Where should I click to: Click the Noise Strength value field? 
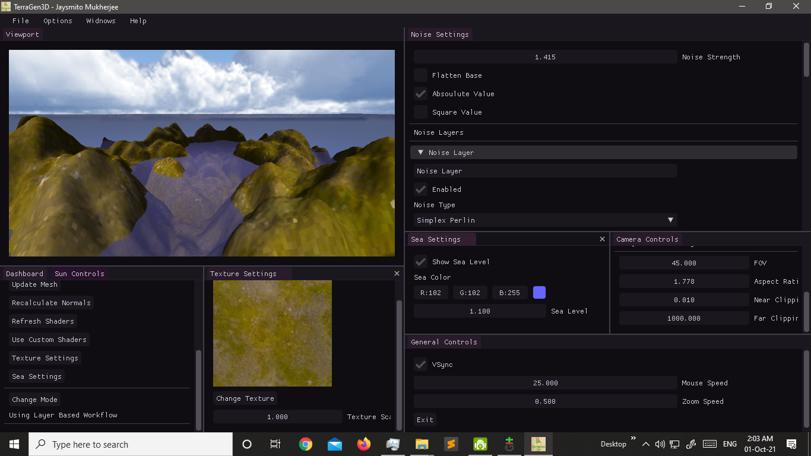click(544, 56)
